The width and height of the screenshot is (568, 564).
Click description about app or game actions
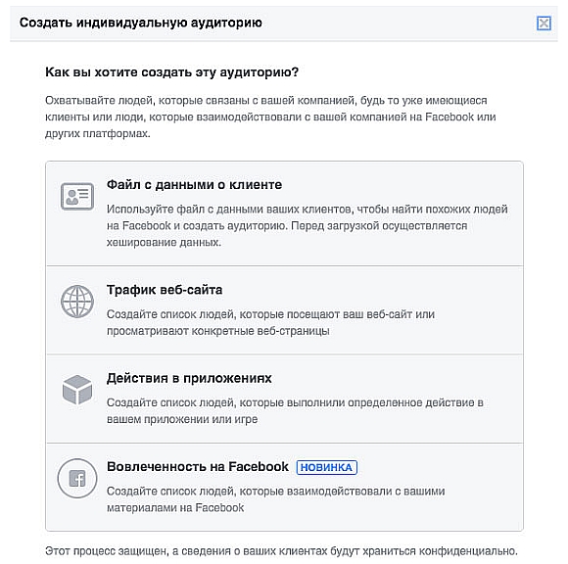(x=295, y=411)
